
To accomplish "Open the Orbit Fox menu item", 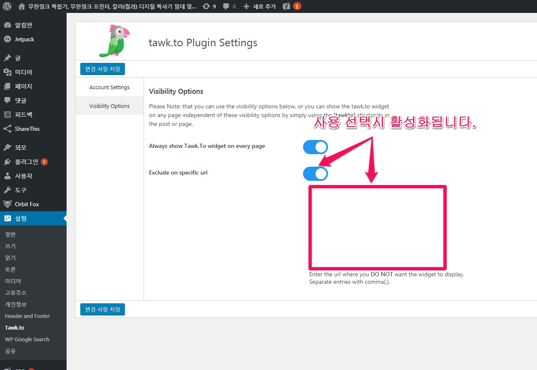I will point(27,204).
